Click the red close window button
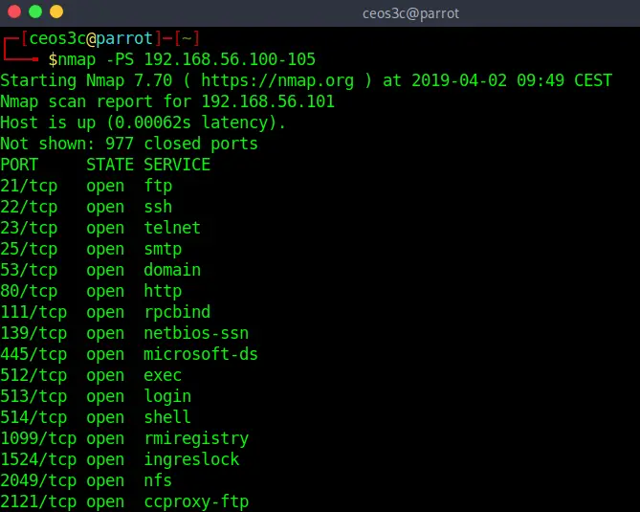 click(x=14, y=11)
